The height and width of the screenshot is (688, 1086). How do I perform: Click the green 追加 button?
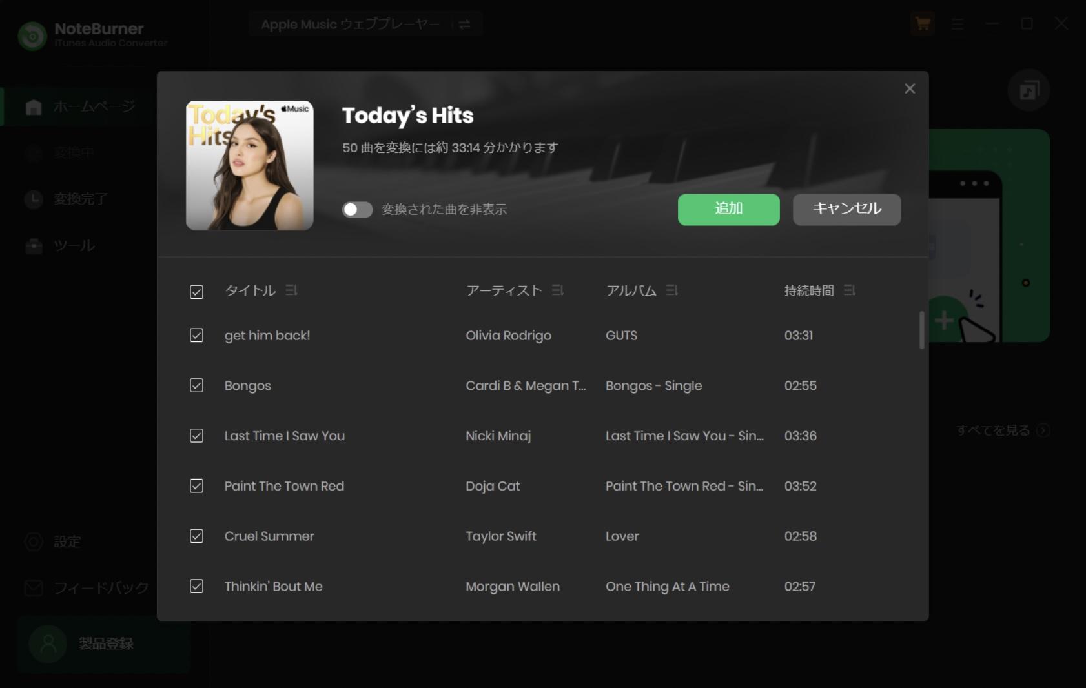click(x=728, y=209)
